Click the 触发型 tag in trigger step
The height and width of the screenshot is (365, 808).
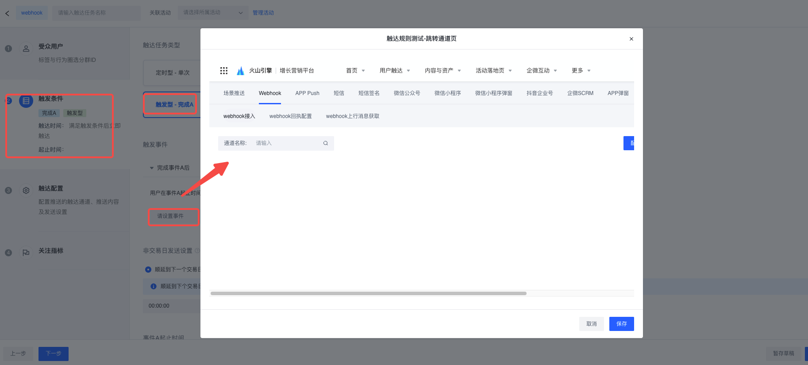(75, 113)
